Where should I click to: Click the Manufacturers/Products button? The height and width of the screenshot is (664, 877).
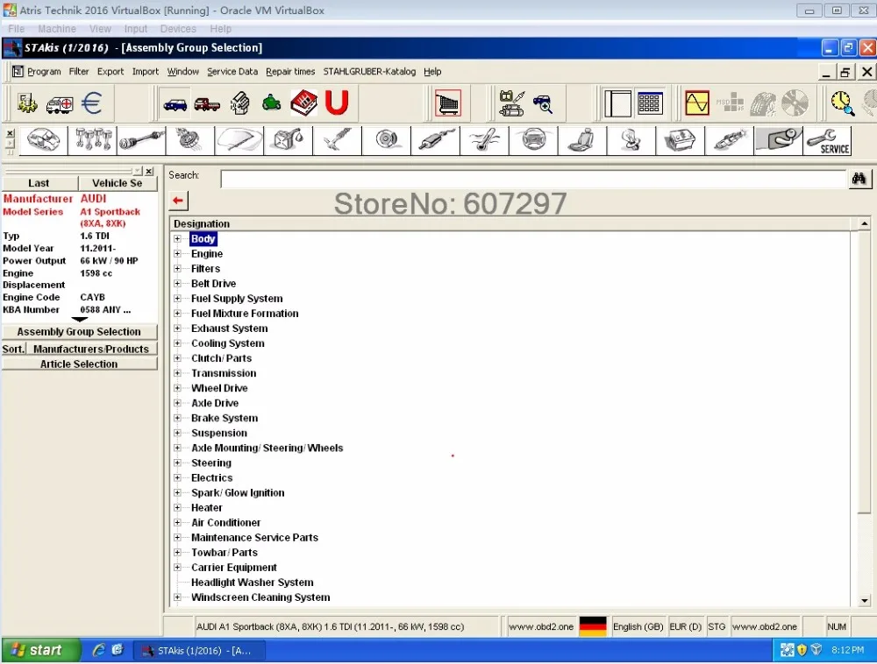92,349
